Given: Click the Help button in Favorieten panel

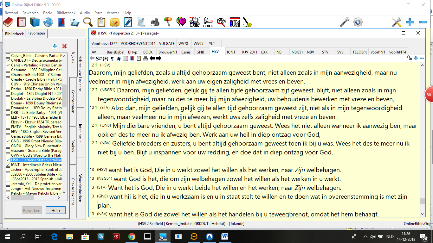Looking at the screenshot, I should 55,210.
